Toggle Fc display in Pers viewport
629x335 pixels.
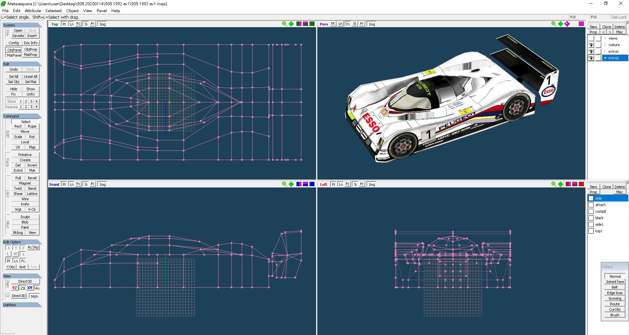coord(348,24)
